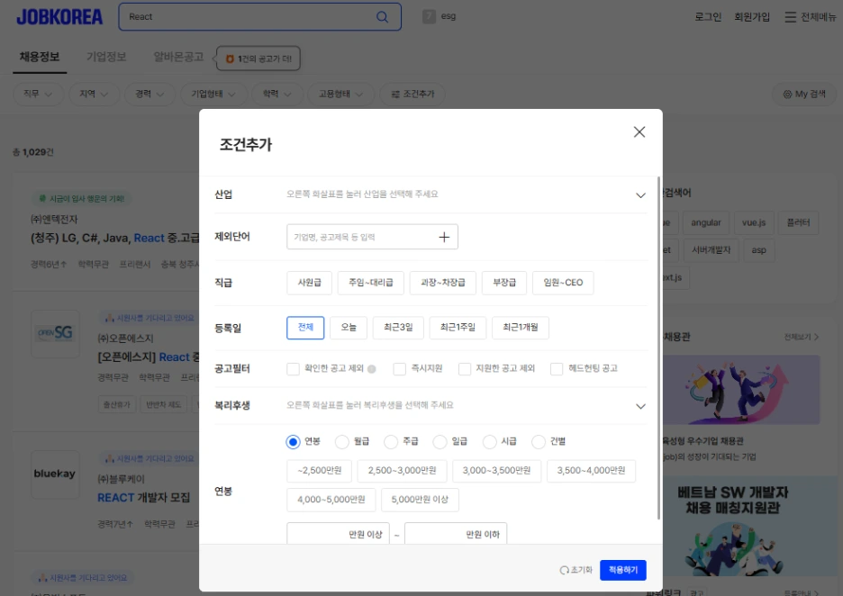Choose the 5,000만원 이상 salary range
This screenshot has width=843, height=596.
click(x=420, y=500)
